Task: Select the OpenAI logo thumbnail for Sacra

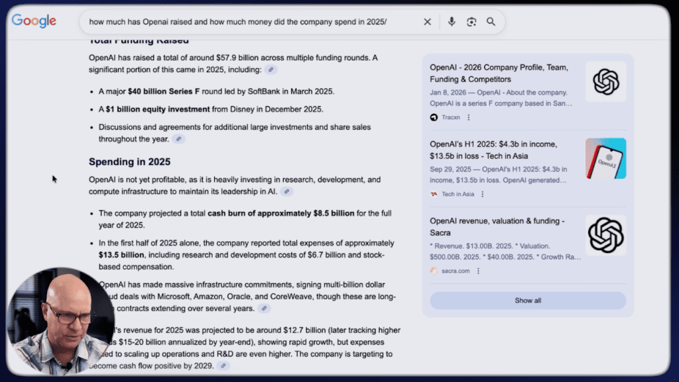Action: [x=605, y=236]
